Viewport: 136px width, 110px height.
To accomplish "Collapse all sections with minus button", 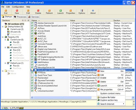I will tap(25, 20).
